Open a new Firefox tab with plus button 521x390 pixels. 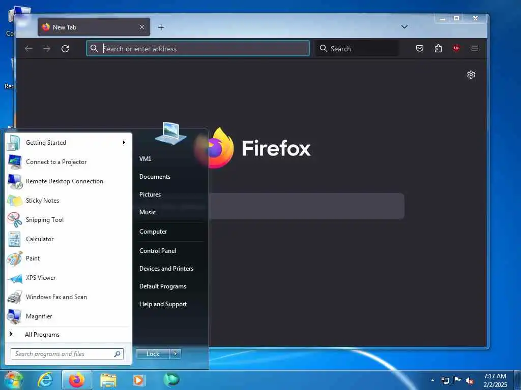[x=161, y=27]
